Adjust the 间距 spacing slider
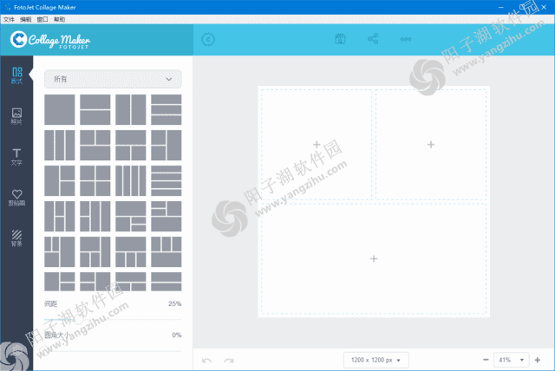This screenshot has width=555, height=371. (x=113, y=319)
